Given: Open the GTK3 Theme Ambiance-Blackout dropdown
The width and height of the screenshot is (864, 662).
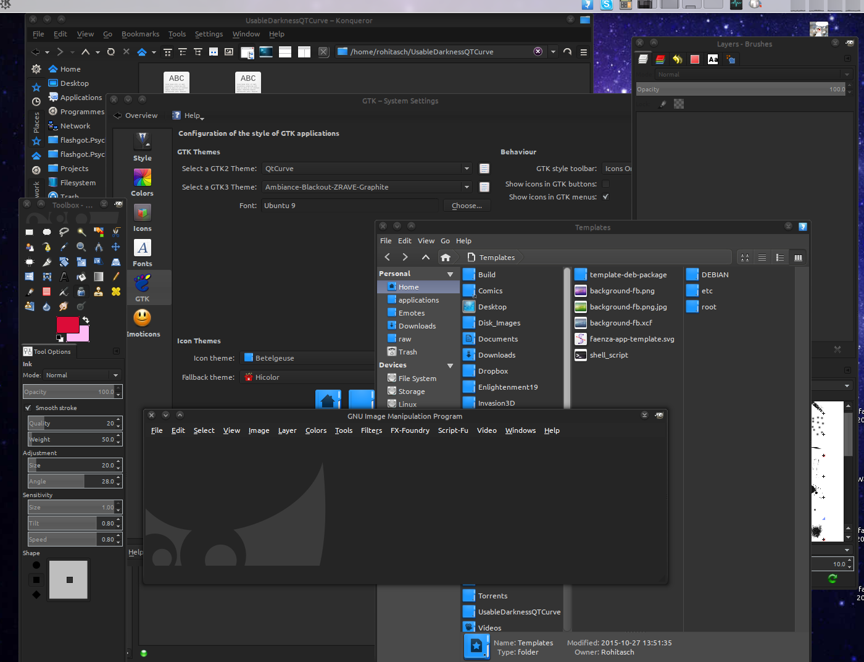Looking at the screenshot, I should tap(367, 187).
